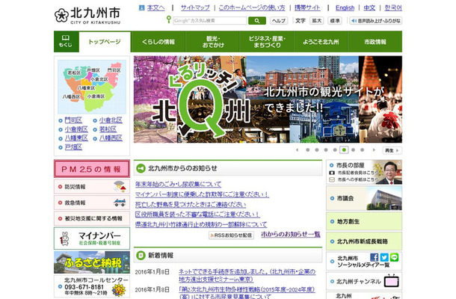Click the RSSお知らせ配信 button
Image resolution: width=456 pixels, height=299 pixels.
pos(231,235)
